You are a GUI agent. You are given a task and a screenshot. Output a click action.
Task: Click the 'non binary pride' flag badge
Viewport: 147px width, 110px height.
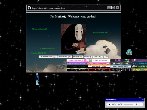click(x=99, y=67)
